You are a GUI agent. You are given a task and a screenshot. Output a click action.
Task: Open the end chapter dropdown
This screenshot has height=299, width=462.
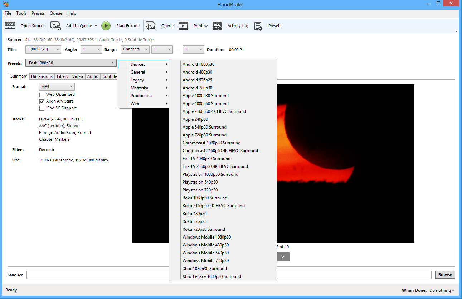coord(193,49)
